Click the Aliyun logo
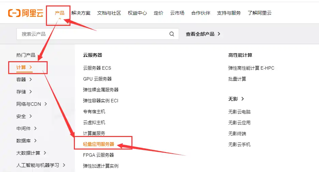319x172 pixels. 26,13
